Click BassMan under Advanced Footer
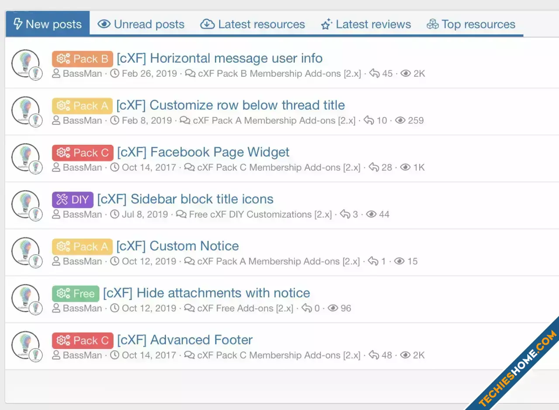 82,355
